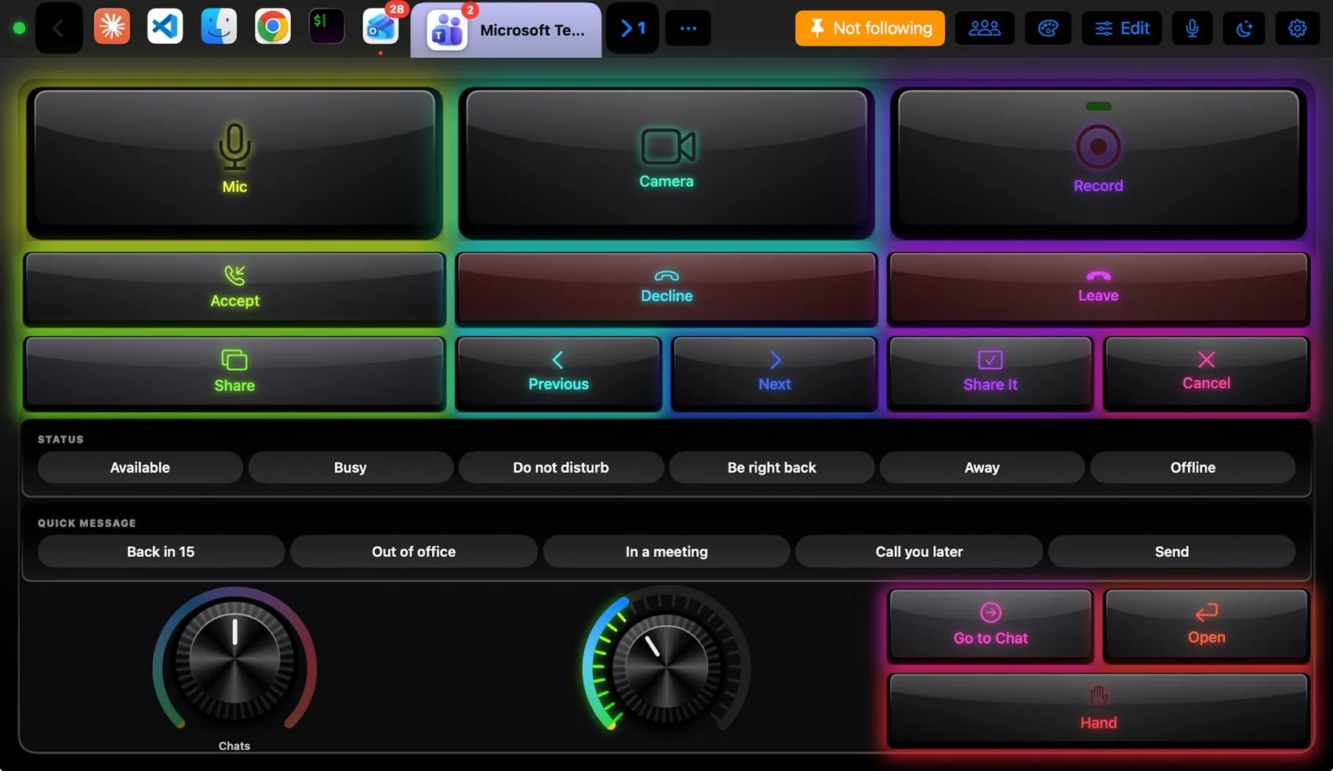Screen dimensions: 1333x771
Task: Send the quick message
Action: pos(1171,551)
